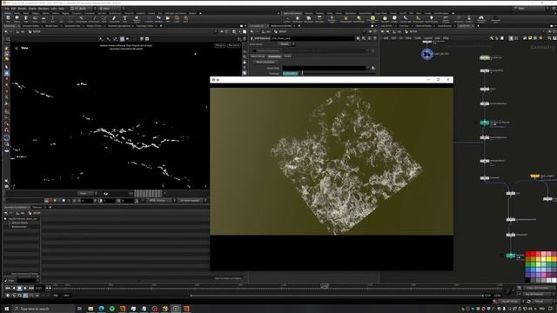Select the Grid shelf tool
The image size is (557, 313).
(44, 18)
